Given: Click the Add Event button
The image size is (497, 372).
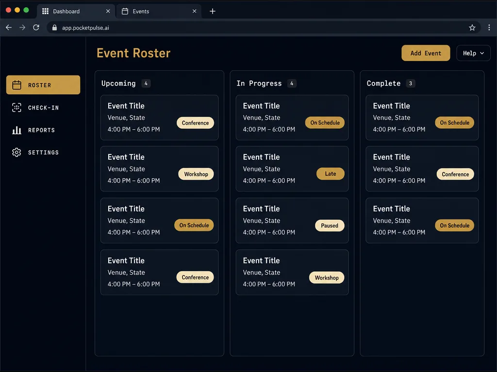Looking at the screenshot, I should point(426,53).
